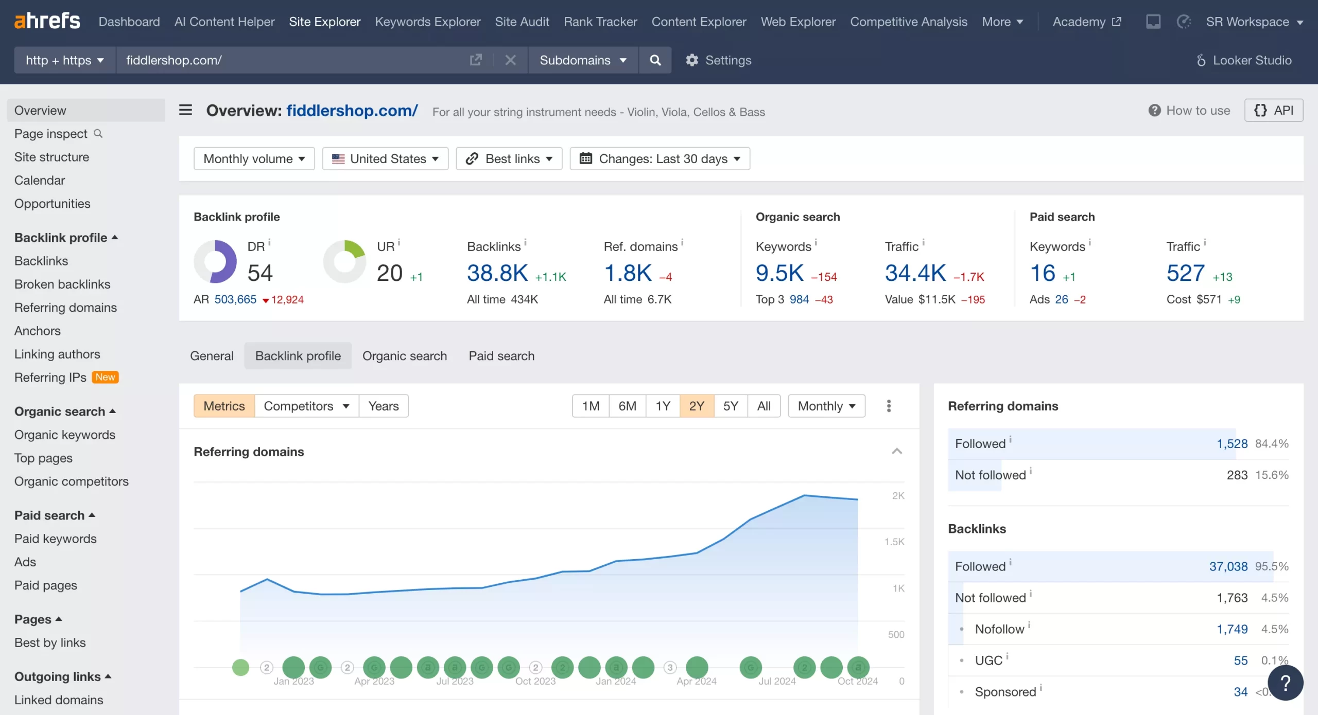Select the 1Y time range

tap(663, 406)
